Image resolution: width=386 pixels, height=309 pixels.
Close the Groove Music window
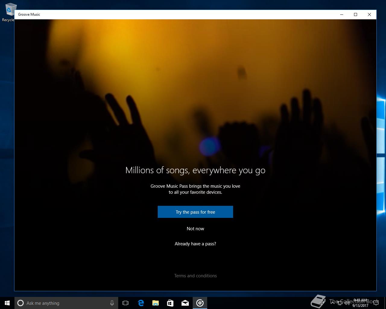[x=369, y=14]
